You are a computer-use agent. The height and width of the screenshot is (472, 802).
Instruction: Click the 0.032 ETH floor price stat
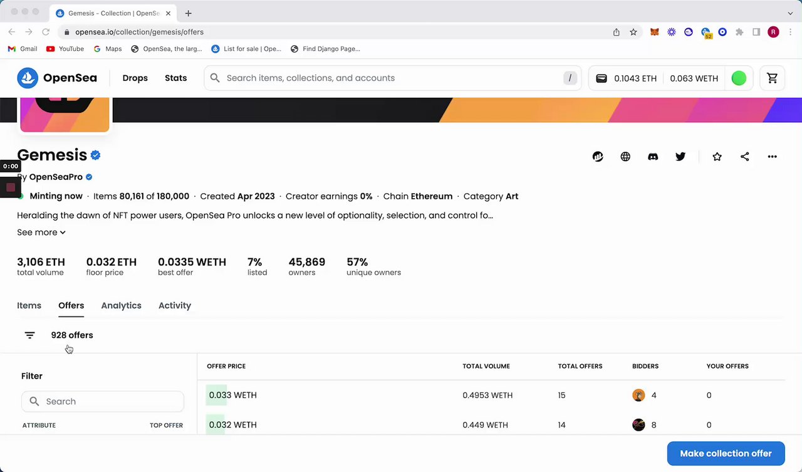click(x=112, y=266)
